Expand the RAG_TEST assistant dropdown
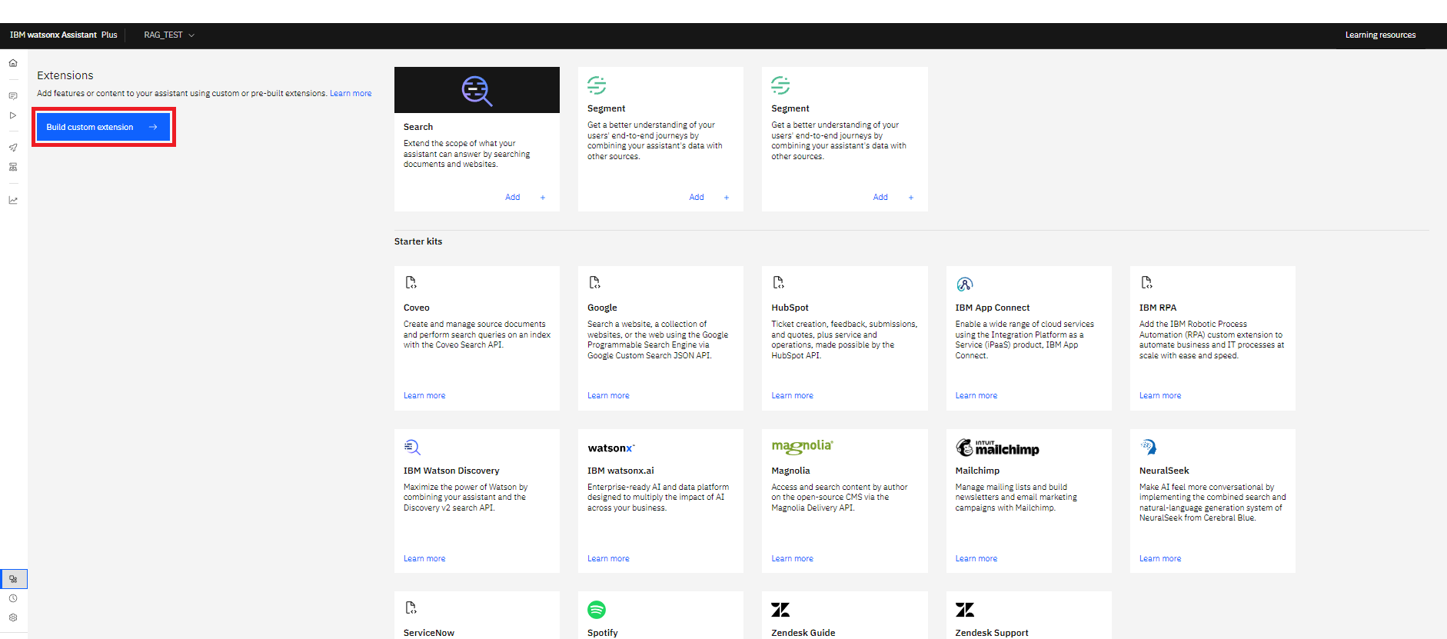 pos(169,35)
